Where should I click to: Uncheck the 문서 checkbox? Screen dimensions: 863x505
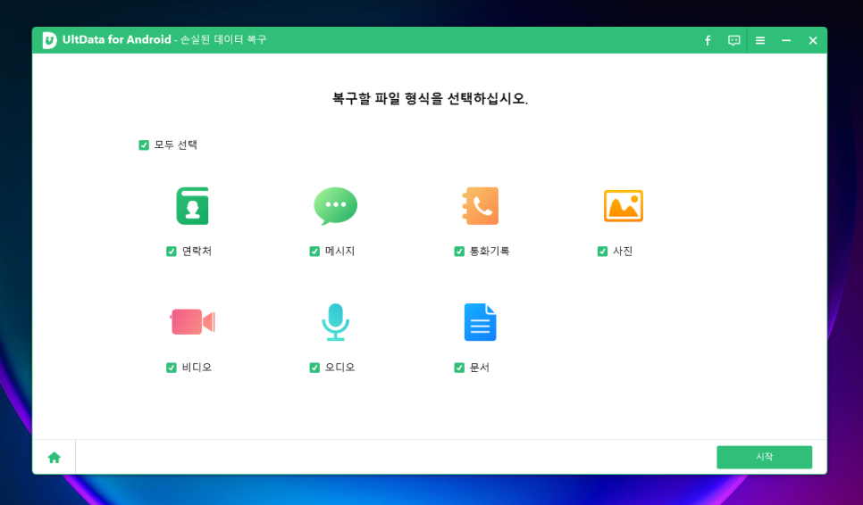click(x=459, y=368)
